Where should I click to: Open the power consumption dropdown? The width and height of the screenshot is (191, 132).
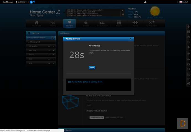pos(21,2)
